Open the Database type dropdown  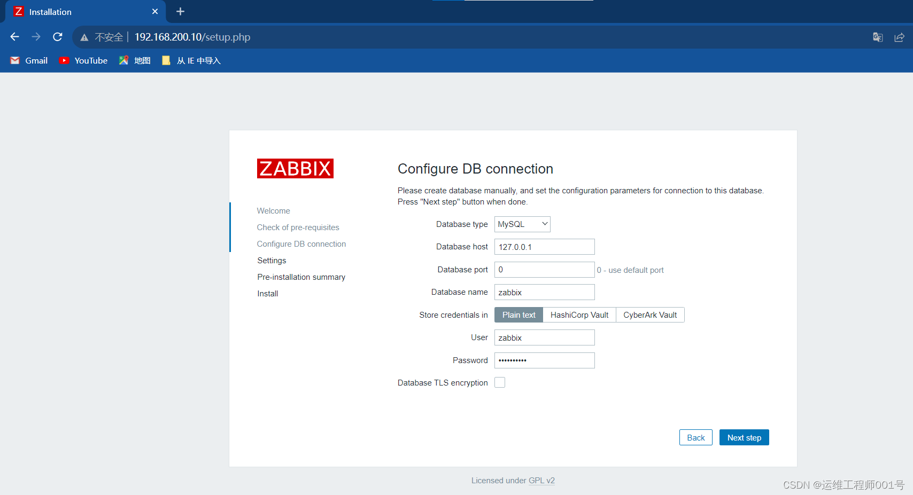522,224
